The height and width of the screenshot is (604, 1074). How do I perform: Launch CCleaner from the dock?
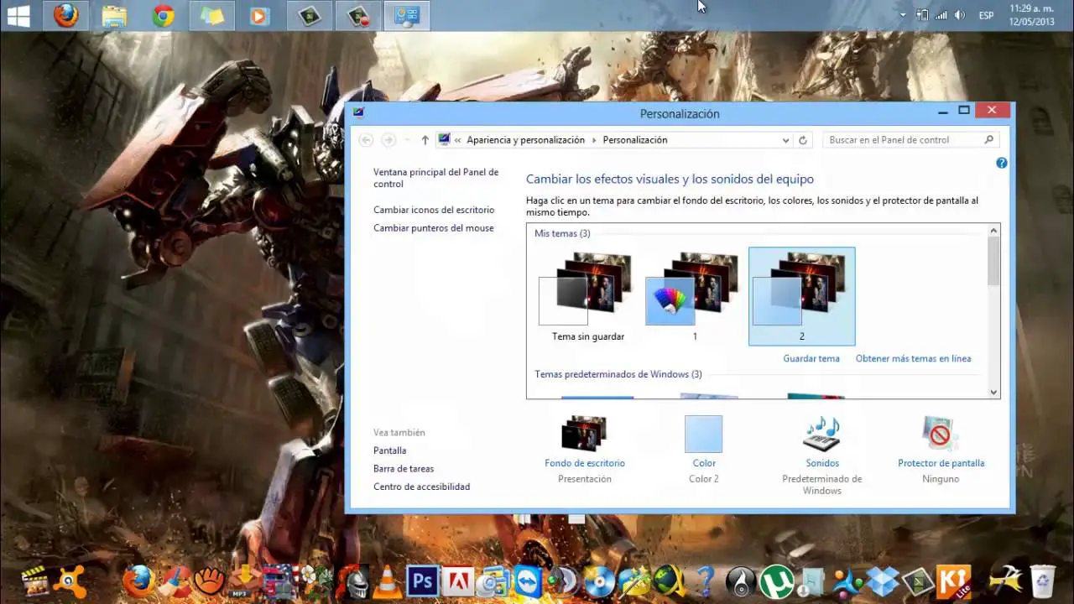(x=175, y=581)
